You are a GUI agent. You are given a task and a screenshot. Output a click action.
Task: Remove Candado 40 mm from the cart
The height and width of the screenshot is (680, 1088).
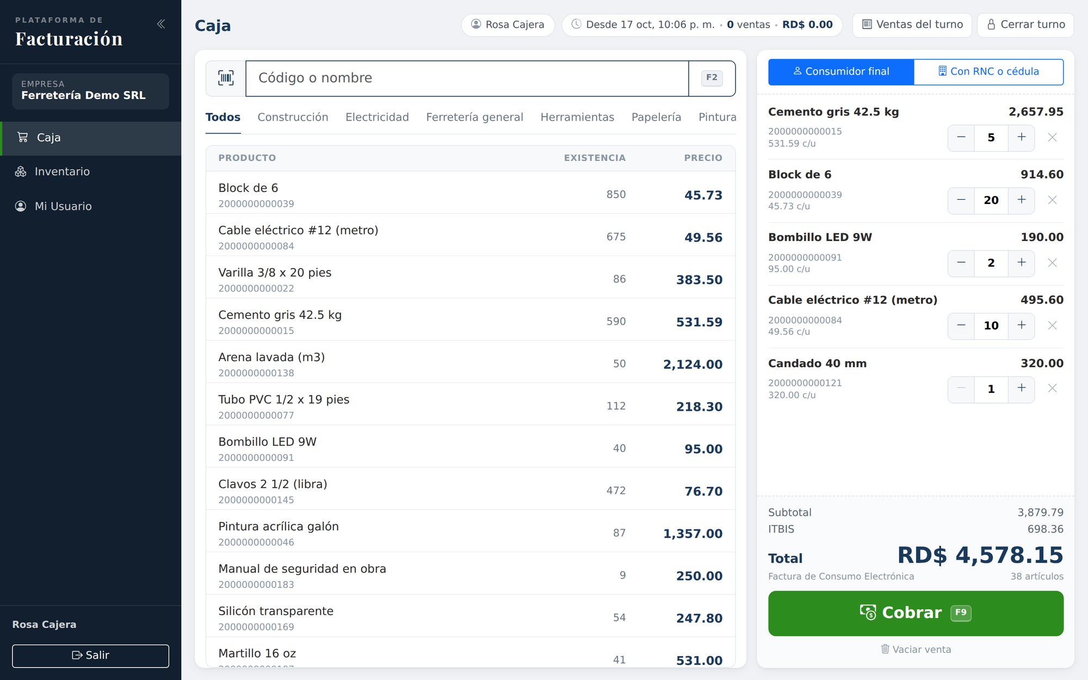[1052, 388]
